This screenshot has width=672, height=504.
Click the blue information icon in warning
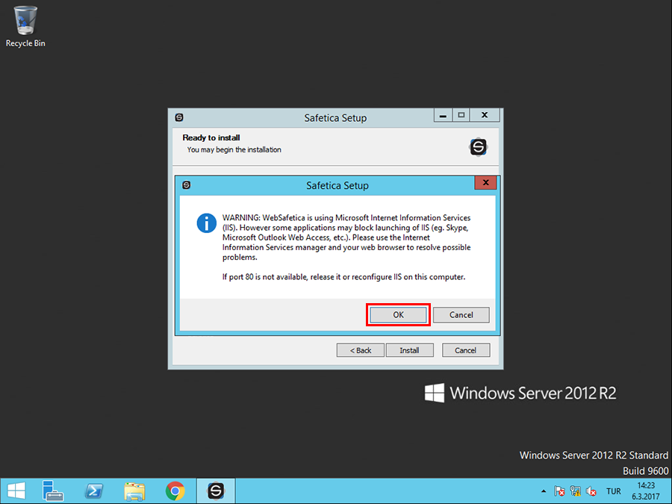(206, 223)
